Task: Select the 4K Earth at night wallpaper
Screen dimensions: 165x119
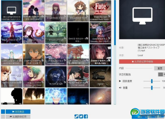Action: point(56,77)
